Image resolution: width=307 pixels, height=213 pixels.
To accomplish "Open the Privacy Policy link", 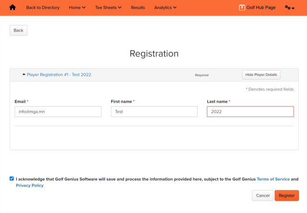I will (30, 185).
